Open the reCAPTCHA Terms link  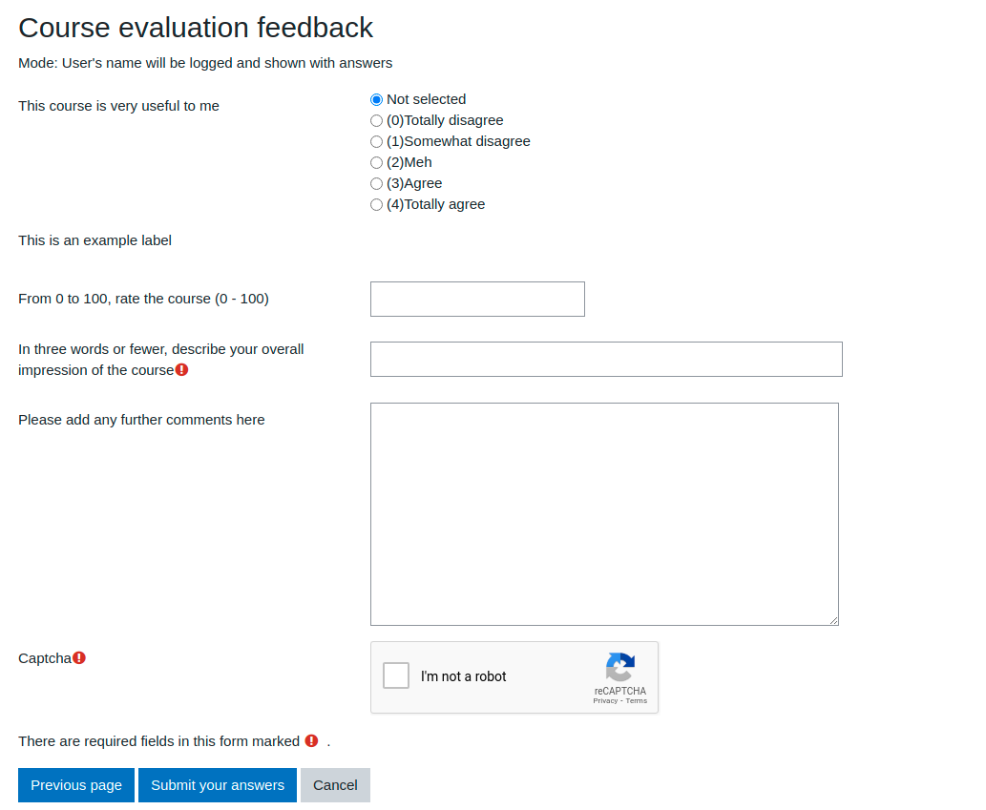[x=637, y=700]
